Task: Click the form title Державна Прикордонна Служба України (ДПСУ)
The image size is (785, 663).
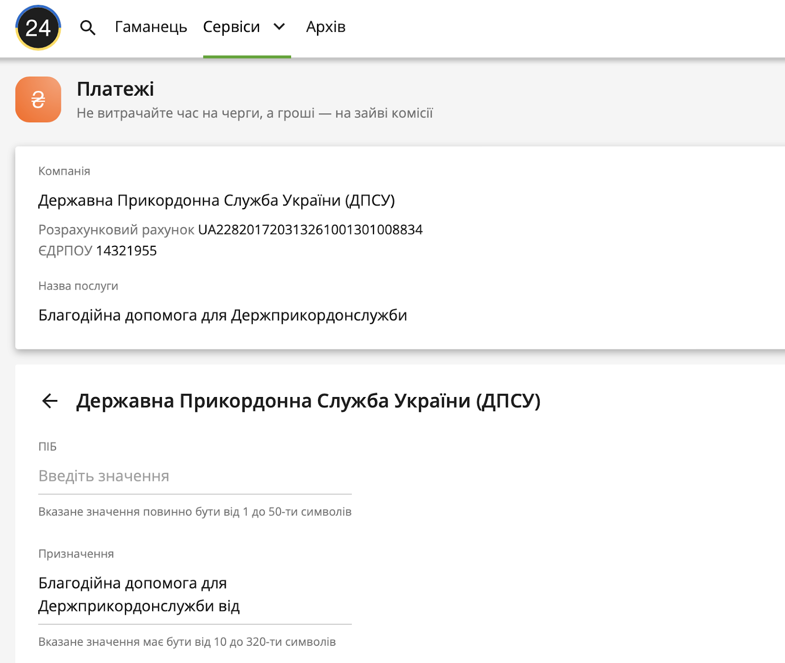Action: [308, 401]
